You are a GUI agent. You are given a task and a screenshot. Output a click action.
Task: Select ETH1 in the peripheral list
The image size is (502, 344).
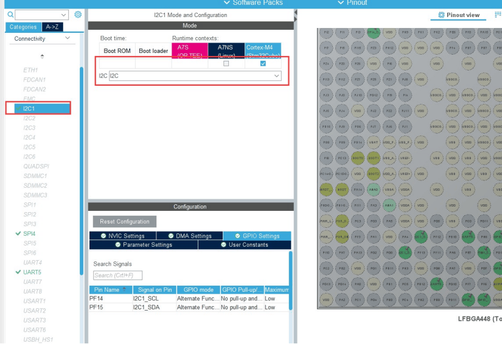pos(30,70)
